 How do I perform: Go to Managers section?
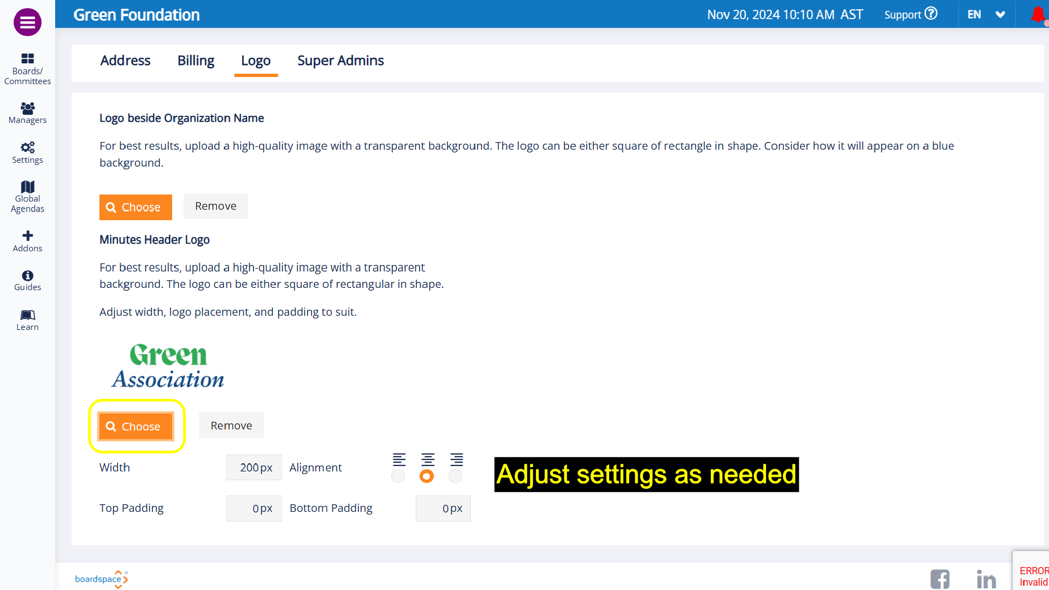27,113
